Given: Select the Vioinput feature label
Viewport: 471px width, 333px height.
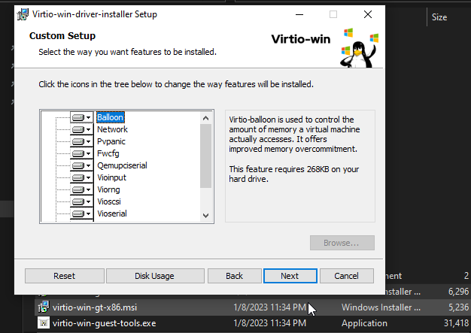Looking at the screenshot, I should point(111,177).
